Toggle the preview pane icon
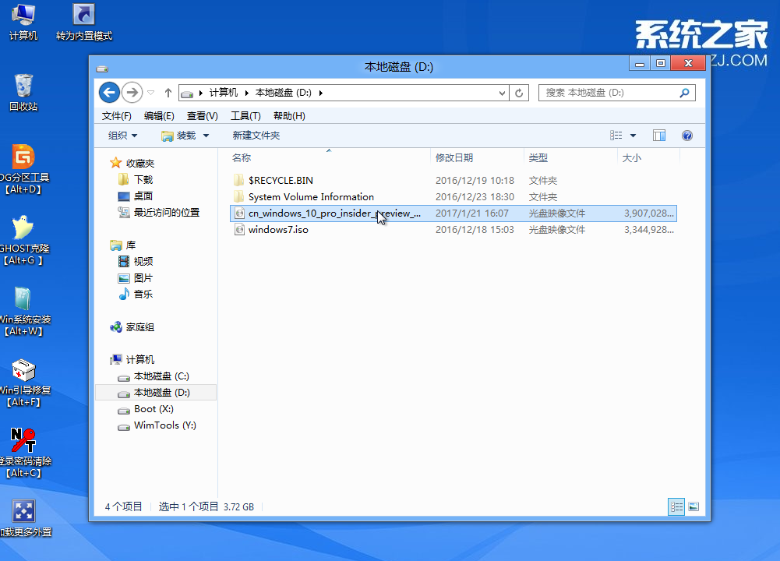The height and width of the screenshot is (561, 780). pos(658,136)
